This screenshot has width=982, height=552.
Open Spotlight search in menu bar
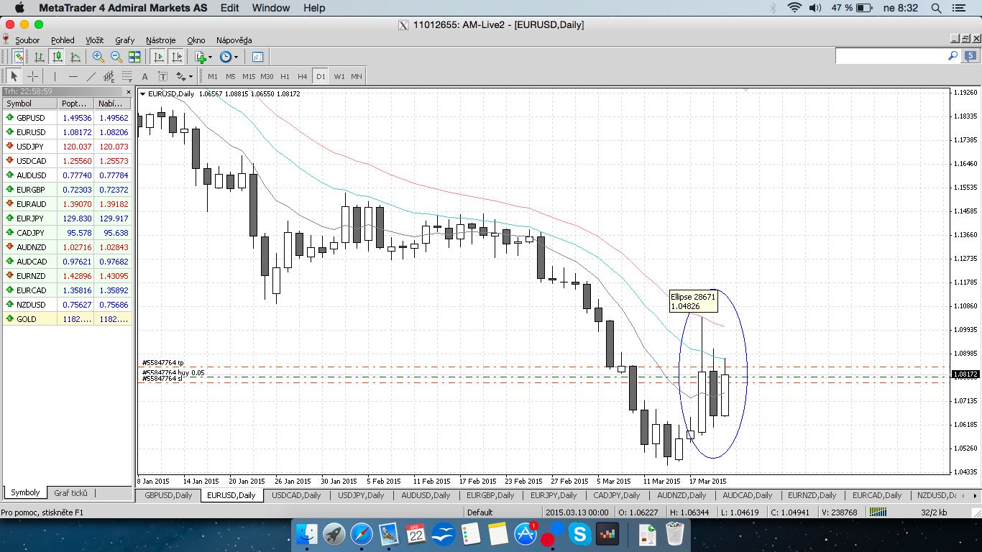coord(936,8)
